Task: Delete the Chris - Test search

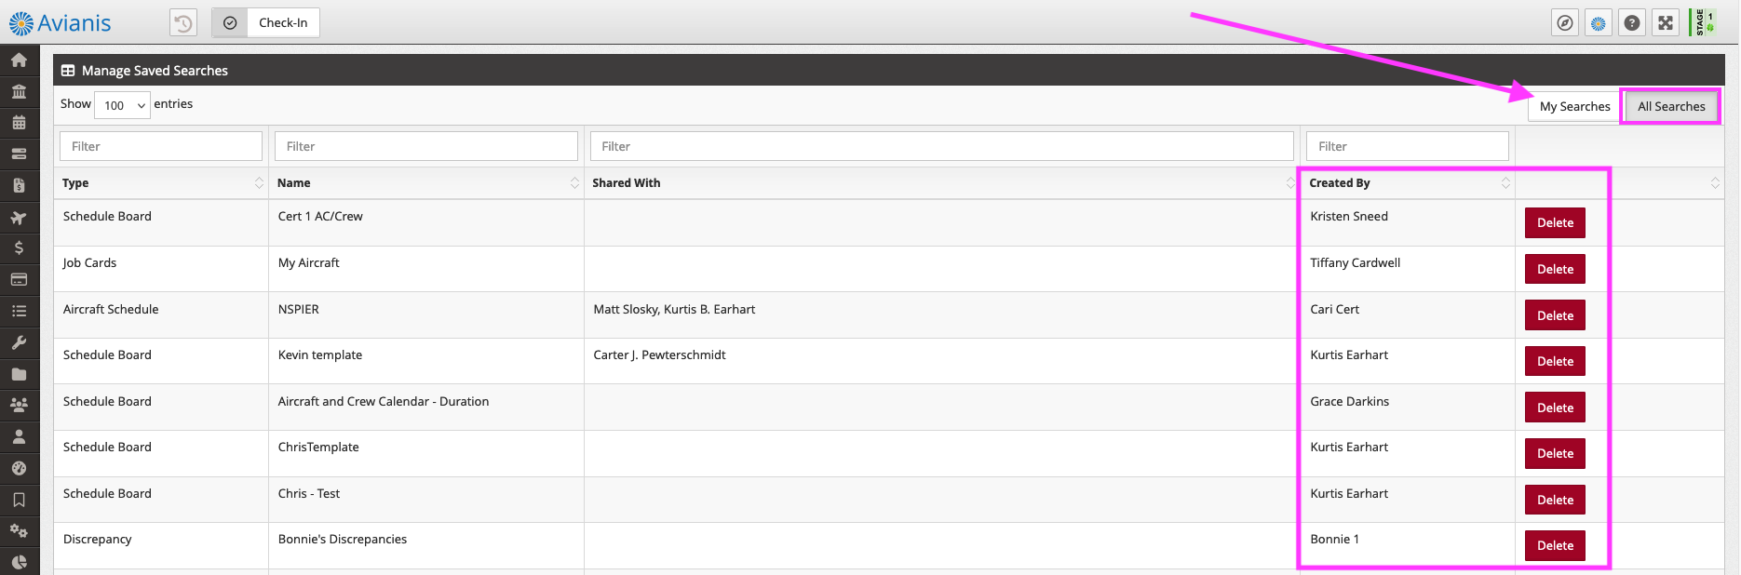Action: [1555, 500]
